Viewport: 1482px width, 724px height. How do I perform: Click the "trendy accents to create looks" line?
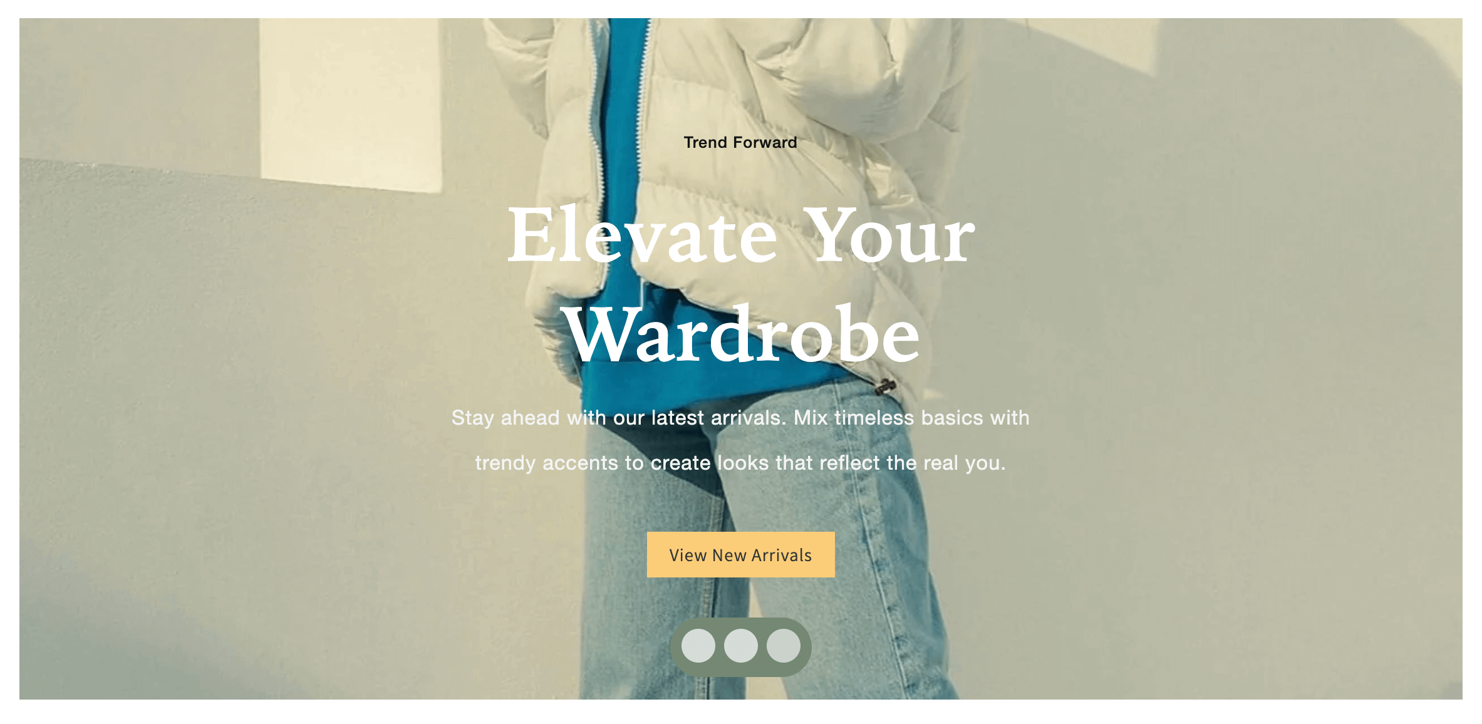pyautogui.click(x=740, y=463)
